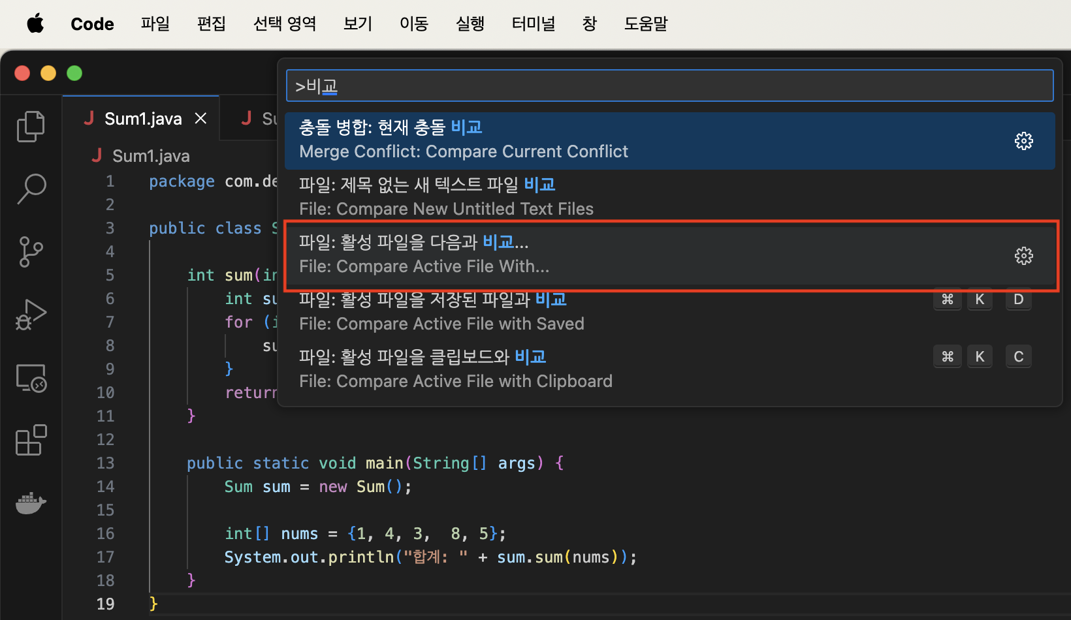This screenshot has width=1071, height=620.
Task: Click the 'package' keyword on line 1
Action: [x=182, y=181]
